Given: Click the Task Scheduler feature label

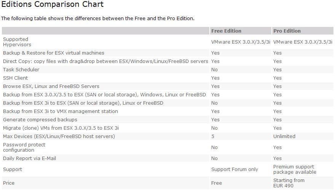Looking at the screenshot, I should pos(21,69).
